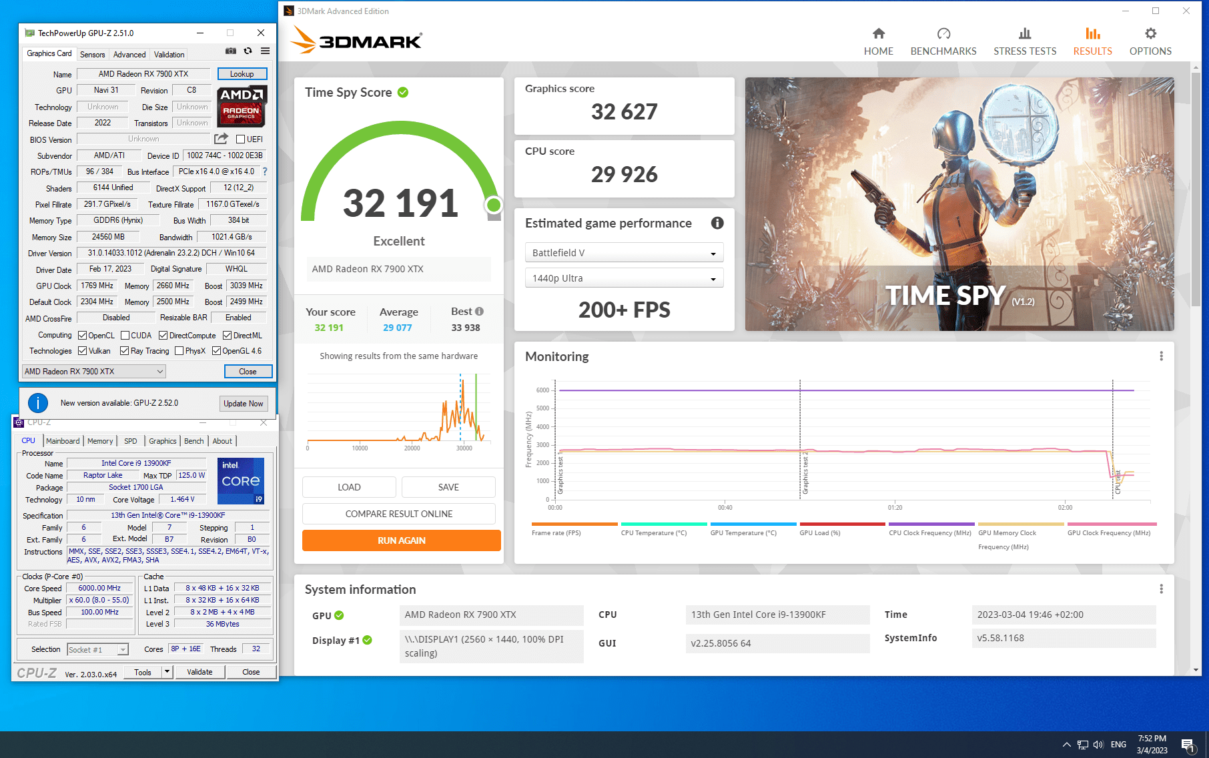Switch to the CPU-Z Memory tab
The width and height of the screenshot is (1209, 758).
pyautogui.click(x=100, y=441)
